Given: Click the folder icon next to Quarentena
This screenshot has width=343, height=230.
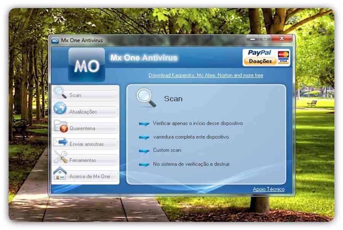Looking at the screenshot, I should pyautogui.click(x=61, y=126).
